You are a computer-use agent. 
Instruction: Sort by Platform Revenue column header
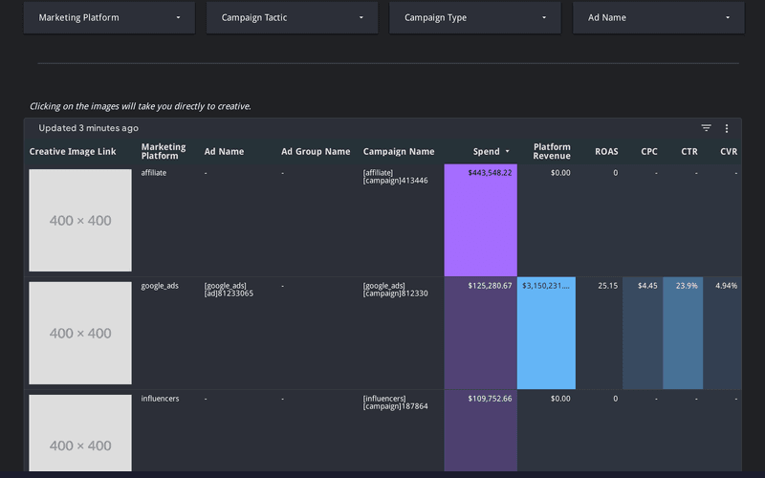(x=552, y=151)
